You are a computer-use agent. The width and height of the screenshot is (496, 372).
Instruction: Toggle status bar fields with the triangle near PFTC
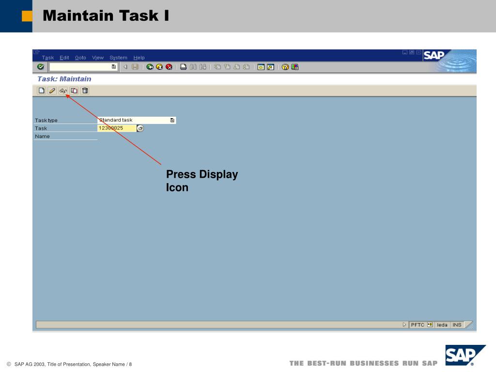(x=404, y=325)
